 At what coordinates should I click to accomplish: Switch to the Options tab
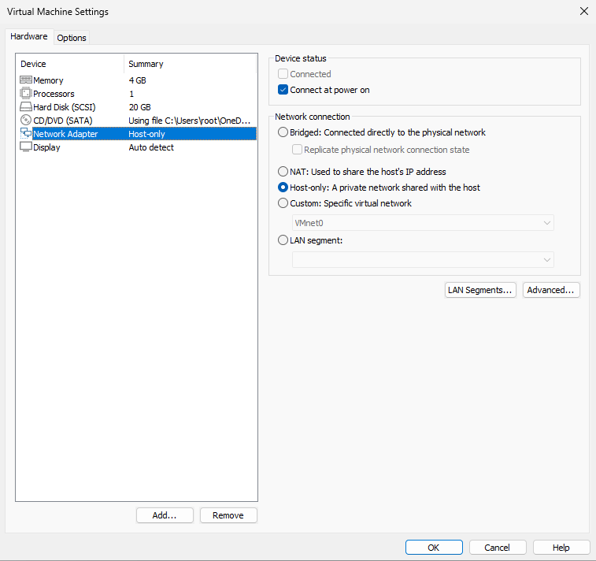tap(72, 38)
